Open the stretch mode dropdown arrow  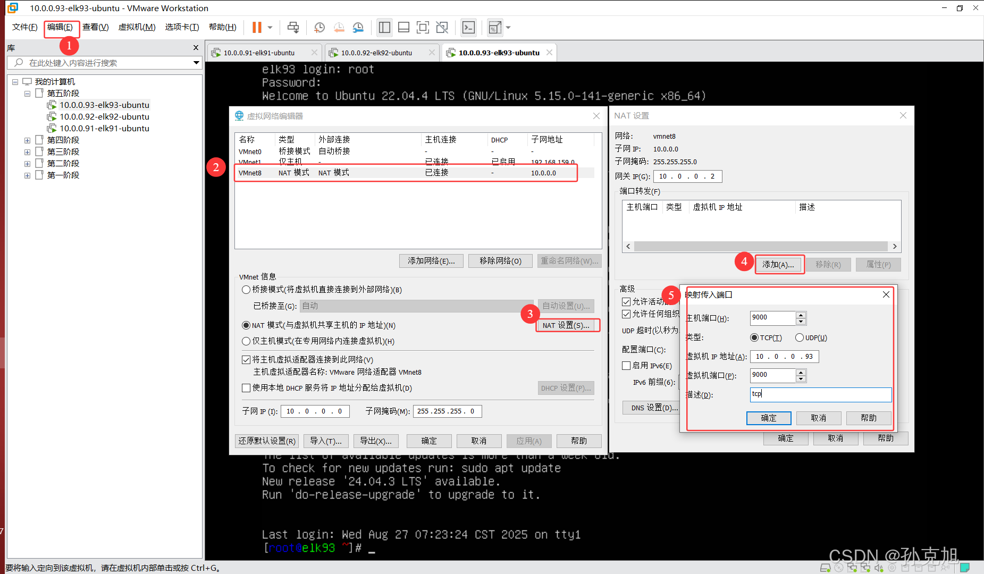tap(508, 27)
